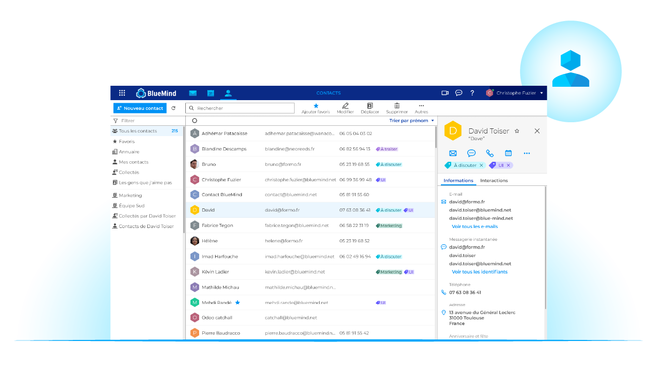Screen dimensions: 657x380
Task: Click Voir tous les e-mails link
Action: tap(475, 226)
